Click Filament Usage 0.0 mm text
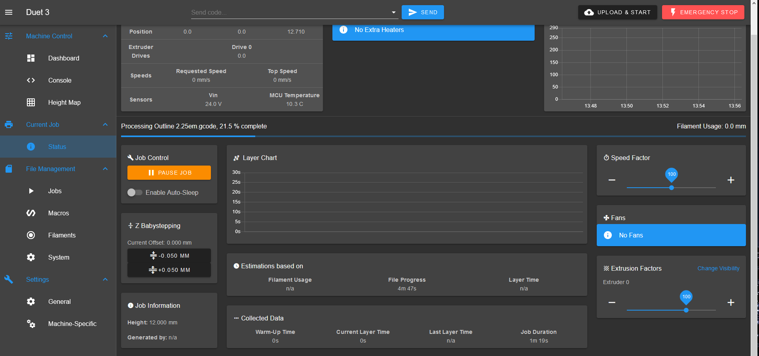759x356 pixels. pos(711,126)
